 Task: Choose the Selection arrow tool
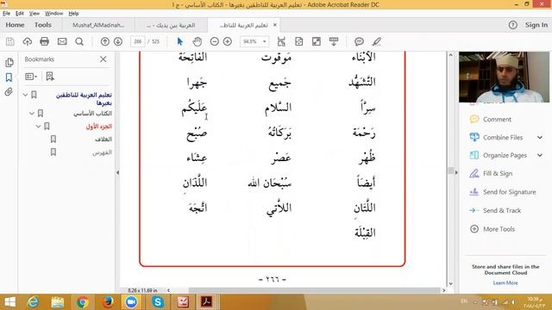point(180,41)
